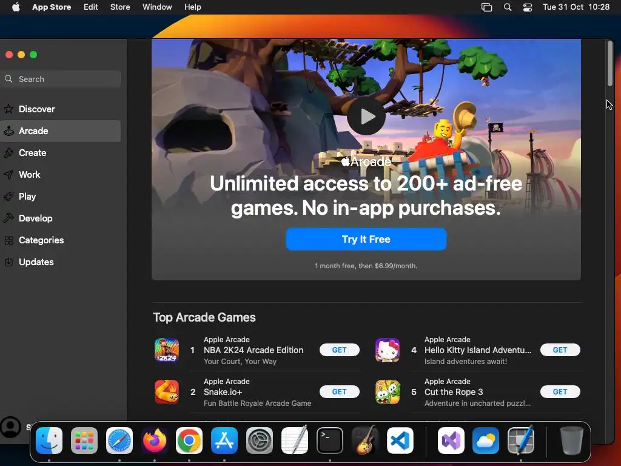Click the Try It Free button
The height and width of the screenshot is (466, 621).
pos(366,239)
